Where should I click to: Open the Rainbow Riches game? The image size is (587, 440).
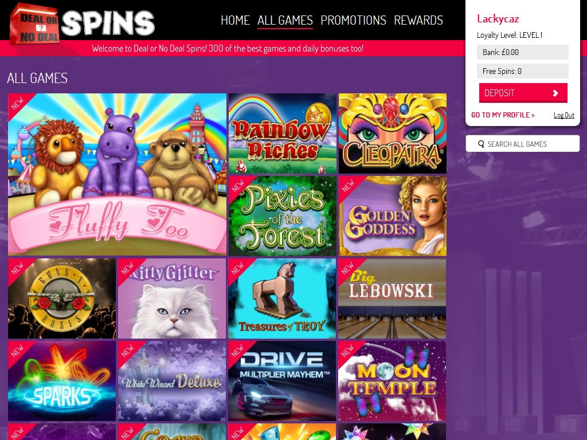point(282,133)
